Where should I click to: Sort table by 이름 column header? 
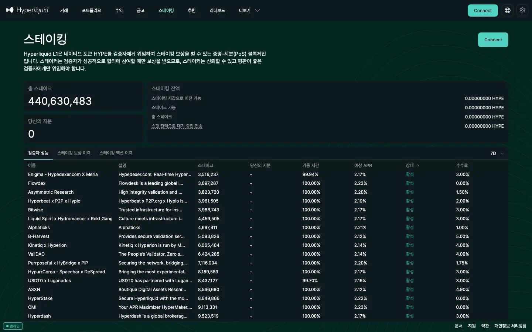coord(32,166)
